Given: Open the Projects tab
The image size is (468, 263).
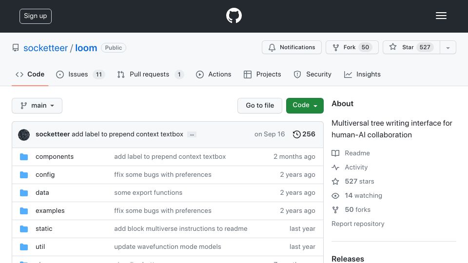Looking at the screenshot, I should click(x=262, y=74).
